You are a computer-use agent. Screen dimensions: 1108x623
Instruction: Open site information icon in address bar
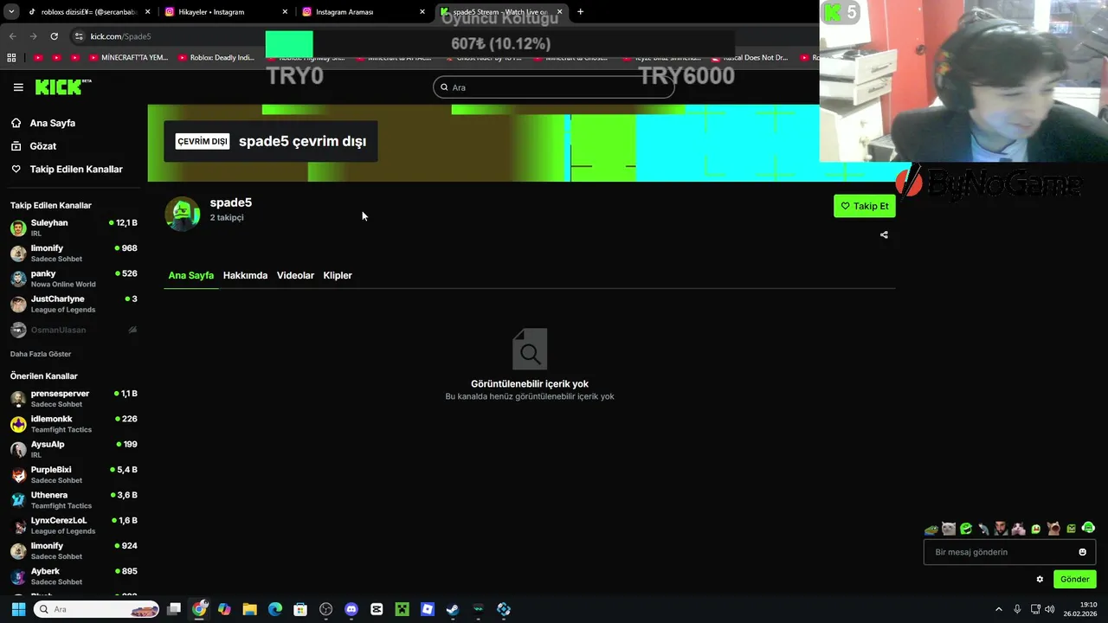click(79, 36)
